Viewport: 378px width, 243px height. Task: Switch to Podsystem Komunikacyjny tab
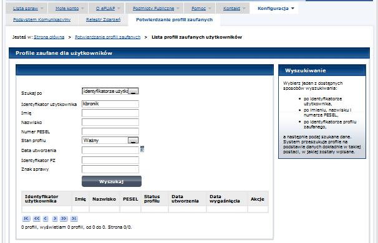42,20
